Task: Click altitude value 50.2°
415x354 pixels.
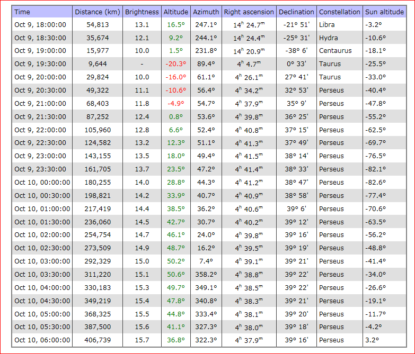Action: [176, 261]
